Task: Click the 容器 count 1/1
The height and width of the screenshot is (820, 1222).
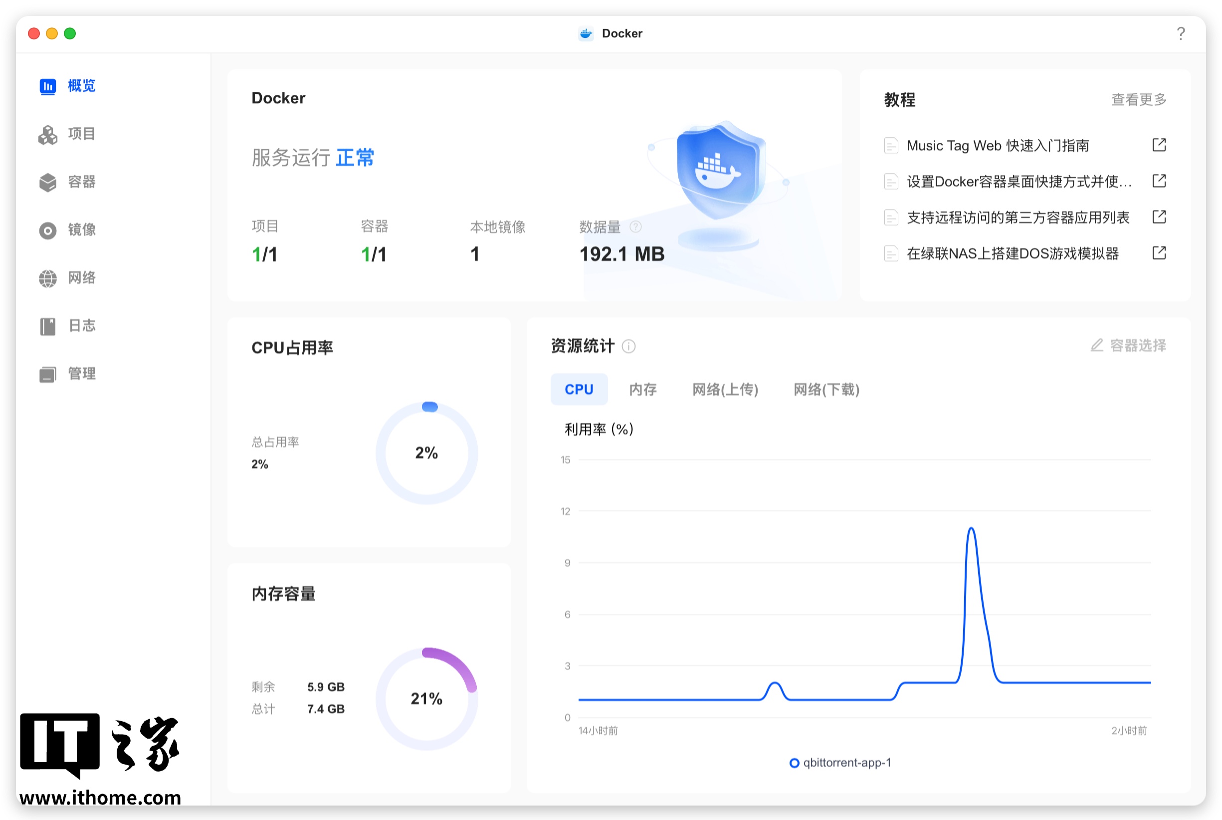Action: pos(374,255)
